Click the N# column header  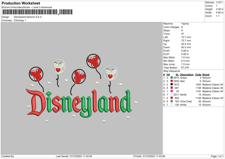point(168,75)
